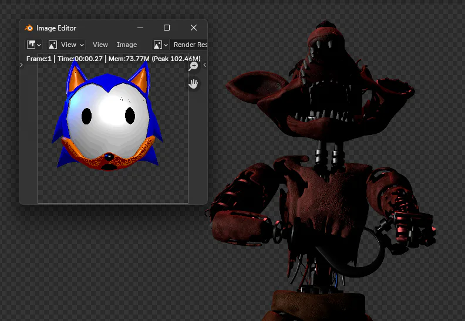Screen dimensions: 465x321
Task: Click the Blender logo in Image Editor title bar
Action: point(29,28)
